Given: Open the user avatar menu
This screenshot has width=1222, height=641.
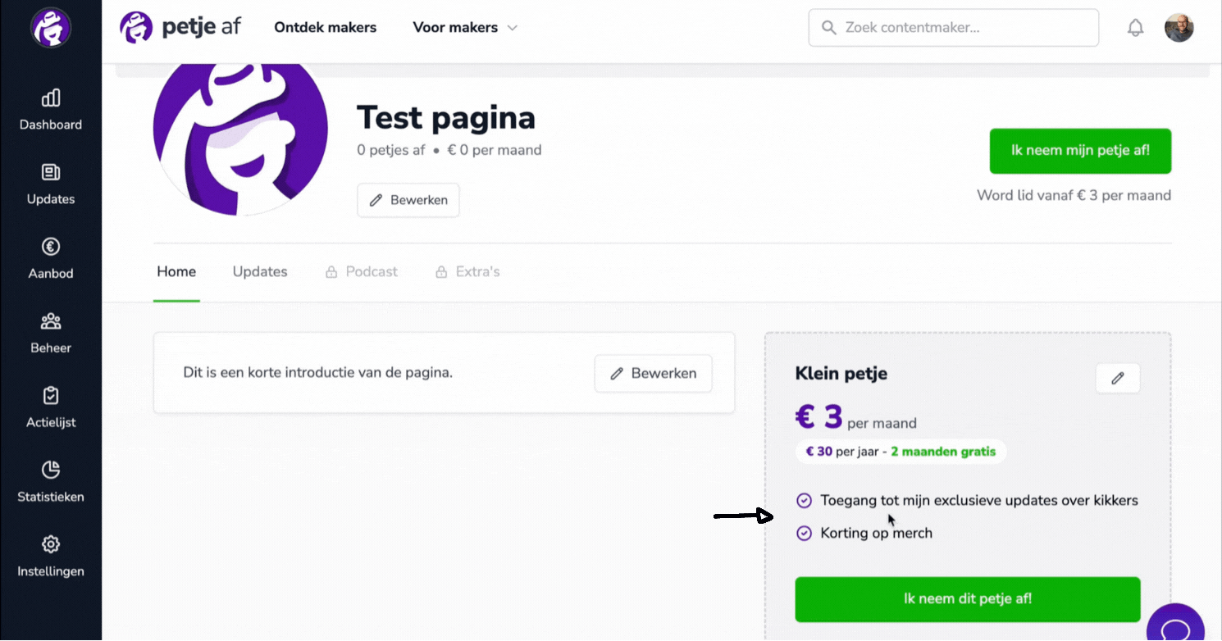Looking at the screenshot, I should [1179, 28].
